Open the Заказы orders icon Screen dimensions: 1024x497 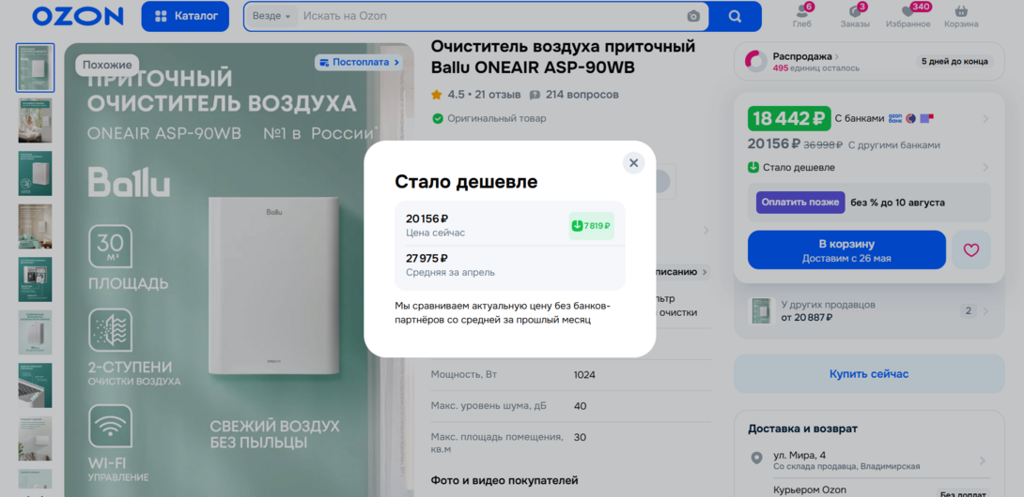(x=855, y=16)
